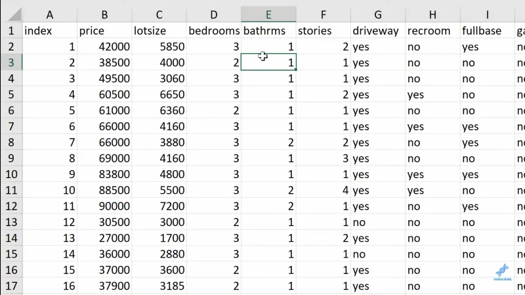Select column H header

[x=432, y=14]
